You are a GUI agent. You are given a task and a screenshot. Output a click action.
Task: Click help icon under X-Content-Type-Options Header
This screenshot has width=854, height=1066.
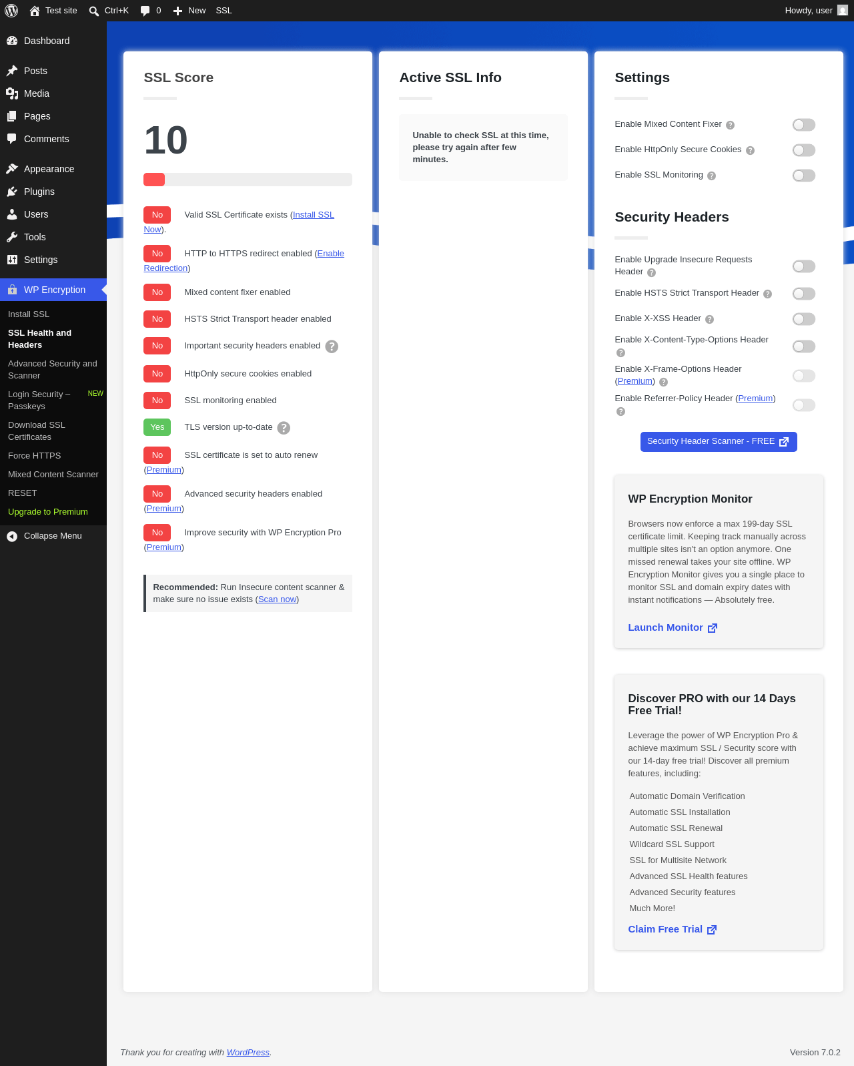pos(620,352)
